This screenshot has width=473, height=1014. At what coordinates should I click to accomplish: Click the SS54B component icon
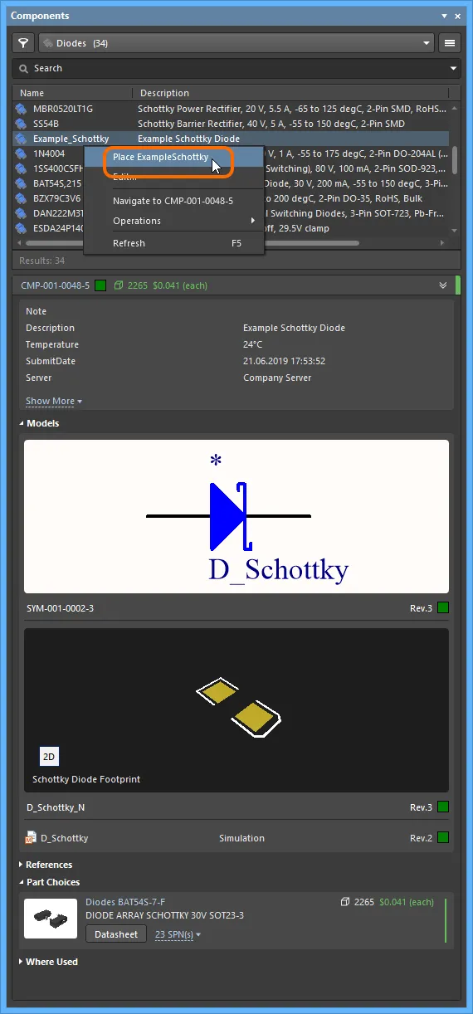point(22,124)
